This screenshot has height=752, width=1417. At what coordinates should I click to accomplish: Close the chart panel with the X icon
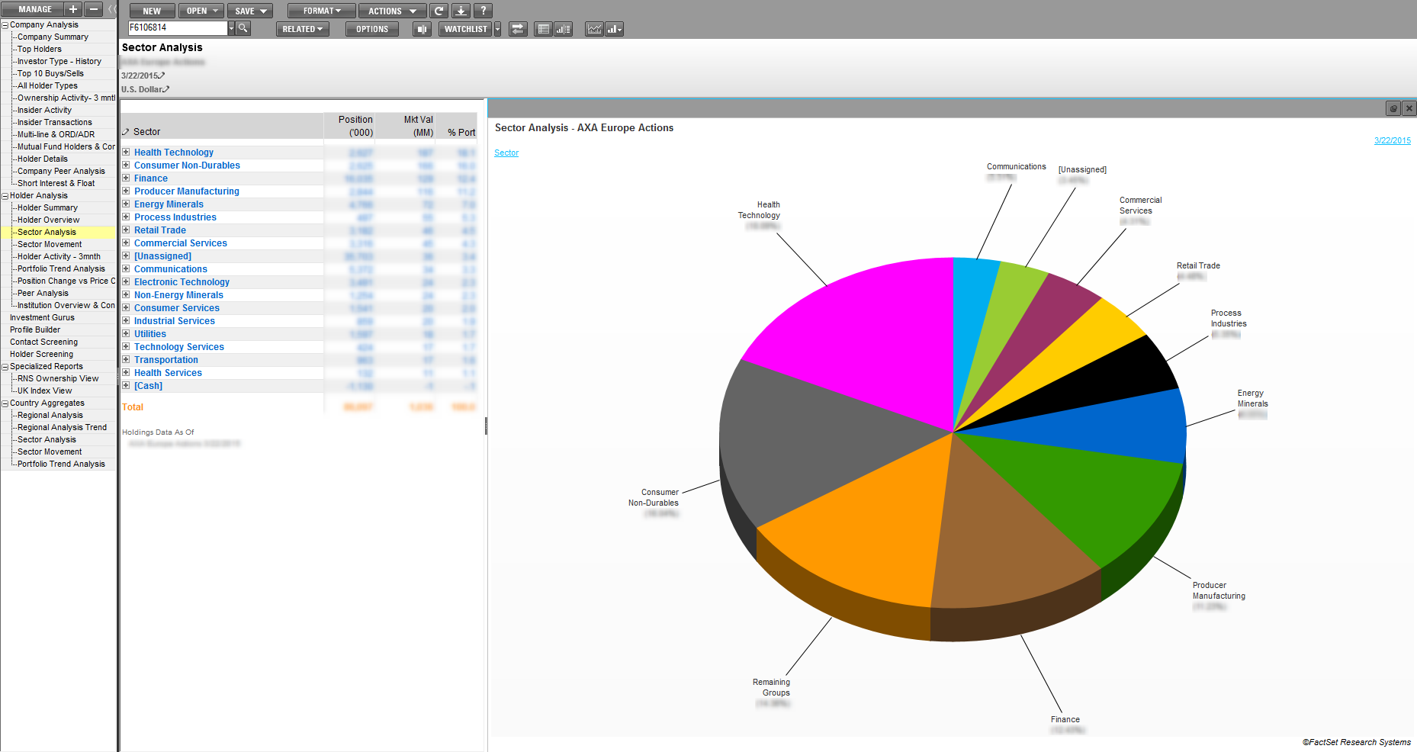[1409, 108]
